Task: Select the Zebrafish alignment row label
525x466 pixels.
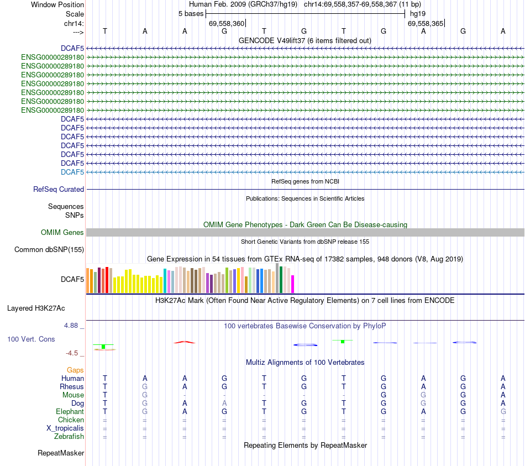Action: [69, 437]
